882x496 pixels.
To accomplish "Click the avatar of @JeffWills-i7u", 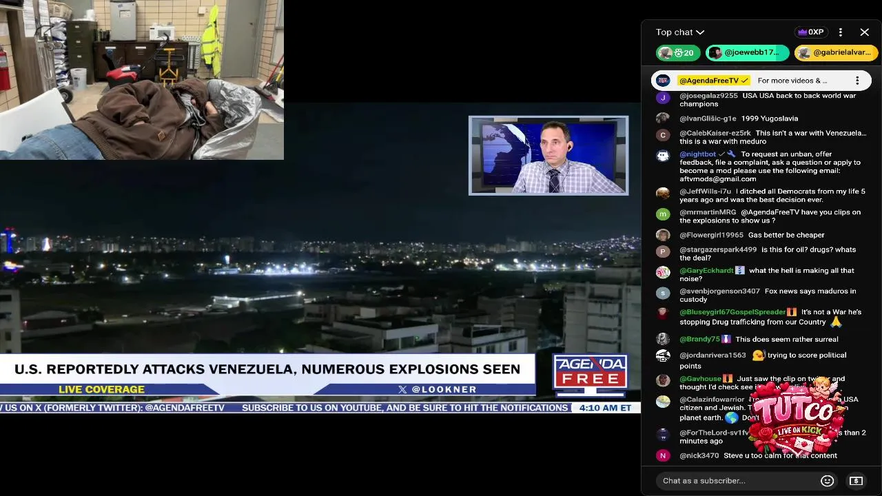I will (x=663, y=193).
